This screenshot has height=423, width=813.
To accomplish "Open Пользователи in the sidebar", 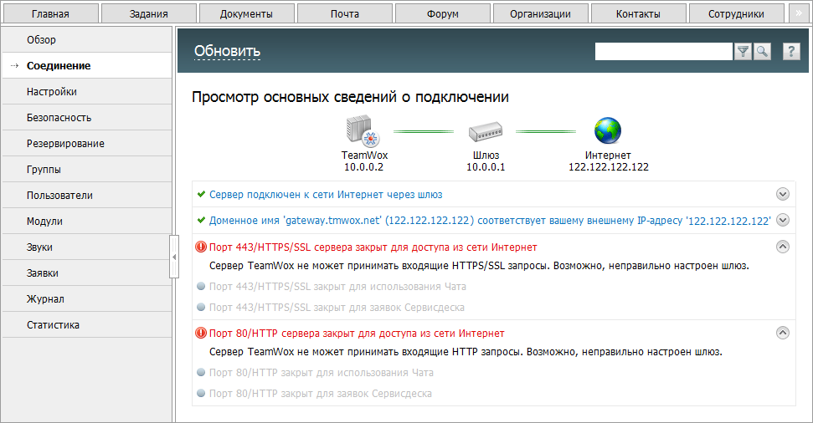I will tap(87, 195).
